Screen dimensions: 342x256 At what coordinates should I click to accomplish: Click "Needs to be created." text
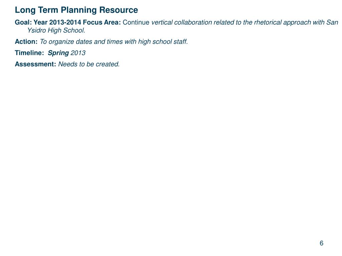89,64
